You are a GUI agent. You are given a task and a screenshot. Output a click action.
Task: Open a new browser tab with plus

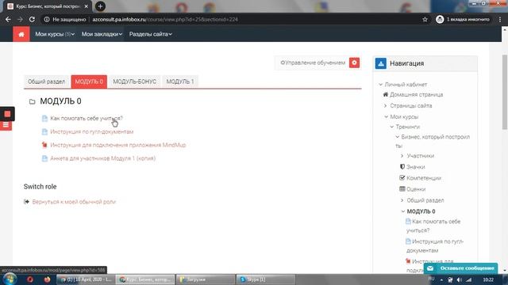[x=100, y=6]
